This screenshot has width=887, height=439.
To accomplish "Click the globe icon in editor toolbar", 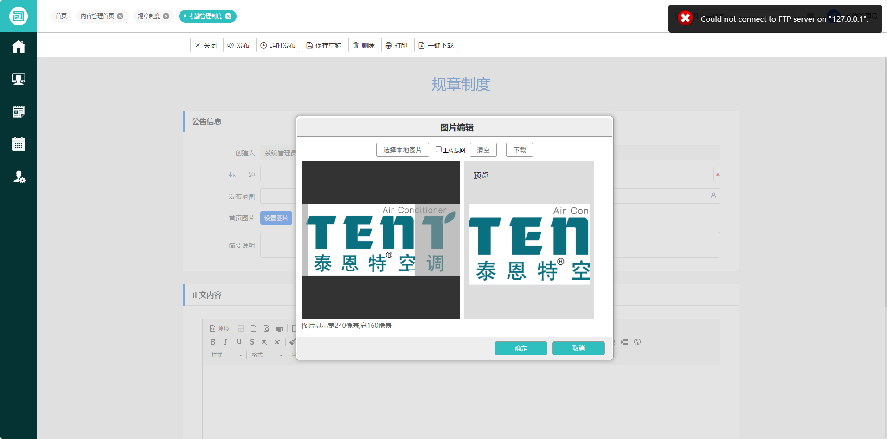I will pyautogui.click(x=637, y=342).
